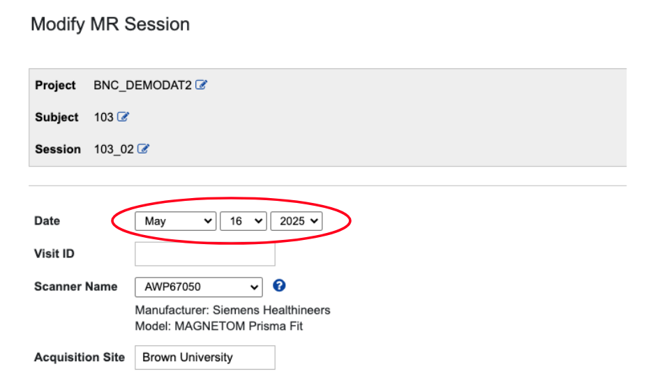Image resolution: width=646 pixels, height=385 pixels.
Task: Click session value 103_02
Action: click(x=114, y=149)
